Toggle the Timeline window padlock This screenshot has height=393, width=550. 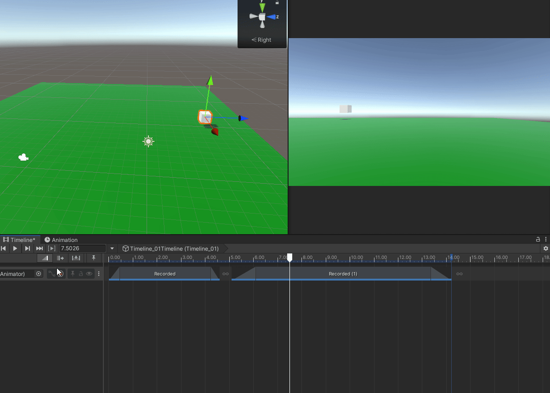pos(538,239)
